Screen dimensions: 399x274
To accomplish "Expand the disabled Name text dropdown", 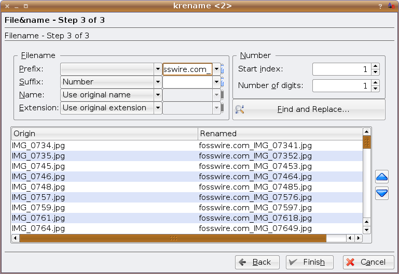I will click(216, 95).
